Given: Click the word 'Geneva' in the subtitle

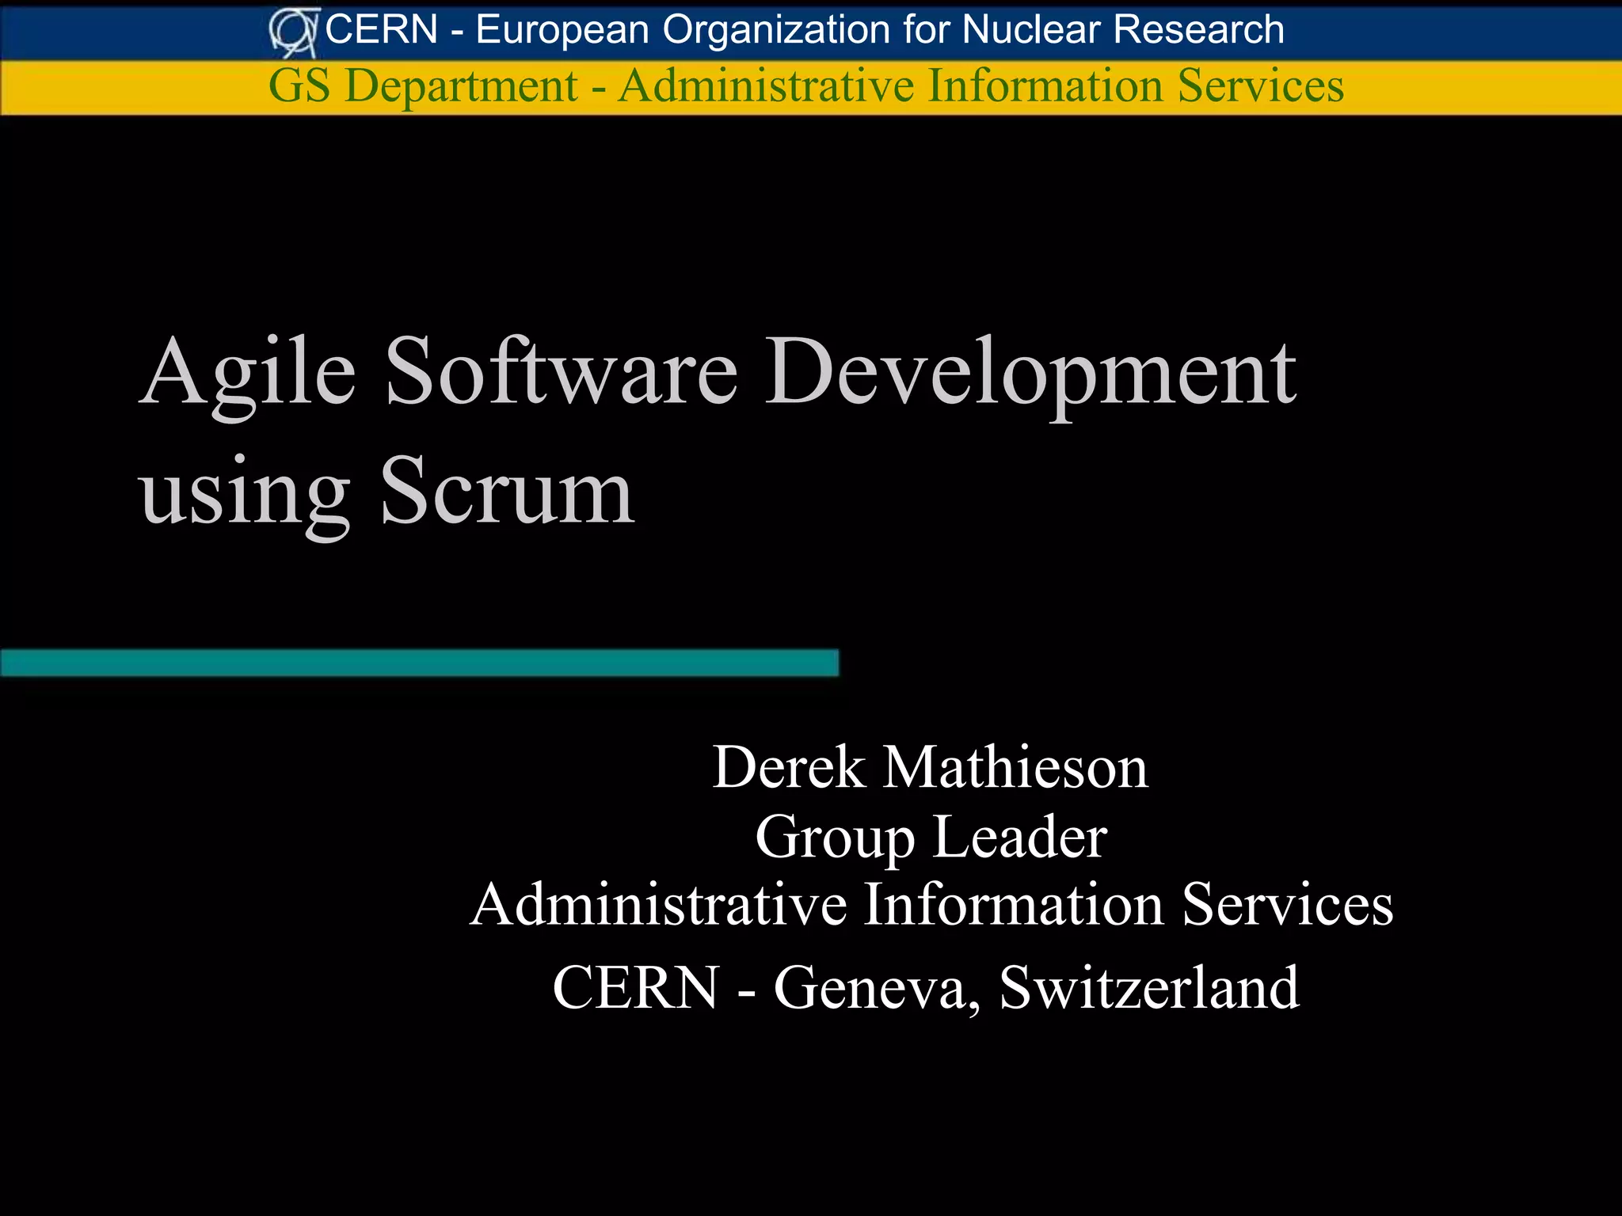Looking at the screenshot, I should [870, 987].
